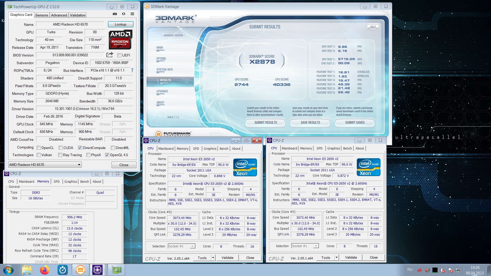This screenshot has height=276, width=491.
Task: Click the AMD Radeon Graphics logo
Action: click(120, 40)
